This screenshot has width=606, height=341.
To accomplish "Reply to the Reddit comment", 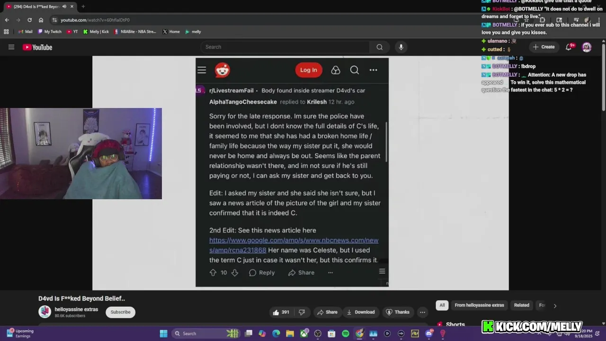I will 262,273.
